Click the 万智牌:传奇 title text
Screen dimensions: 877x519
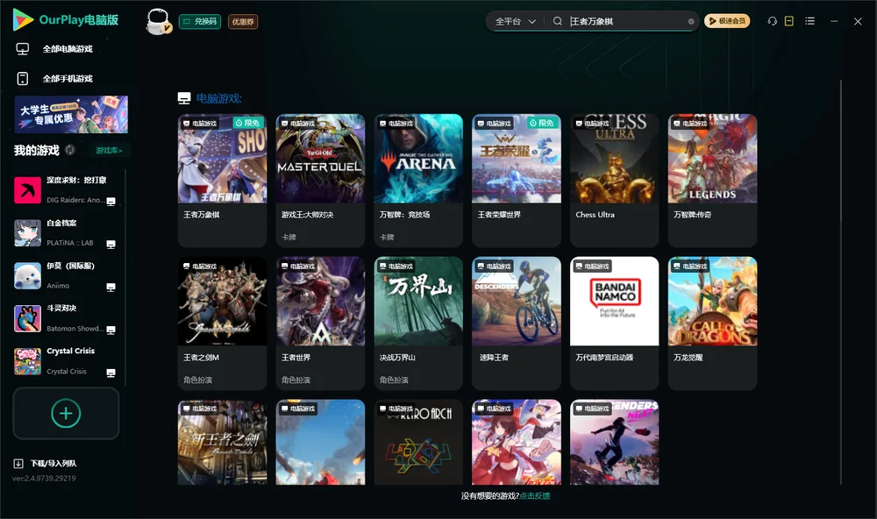point(693,215)
